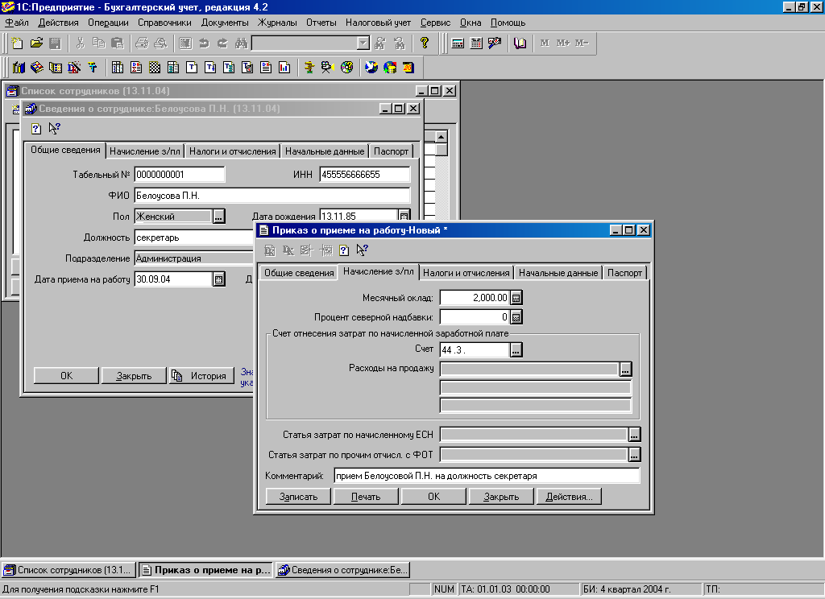Open calendar picker for Дата рождения
The width and height of the screenshot is (825, 599).
[x=404, y=216]
